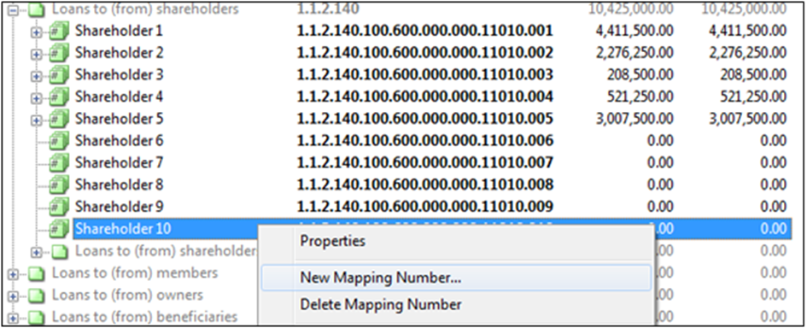
Task: Select the Loans to (from) members label
Action: (x=135, y=272)
